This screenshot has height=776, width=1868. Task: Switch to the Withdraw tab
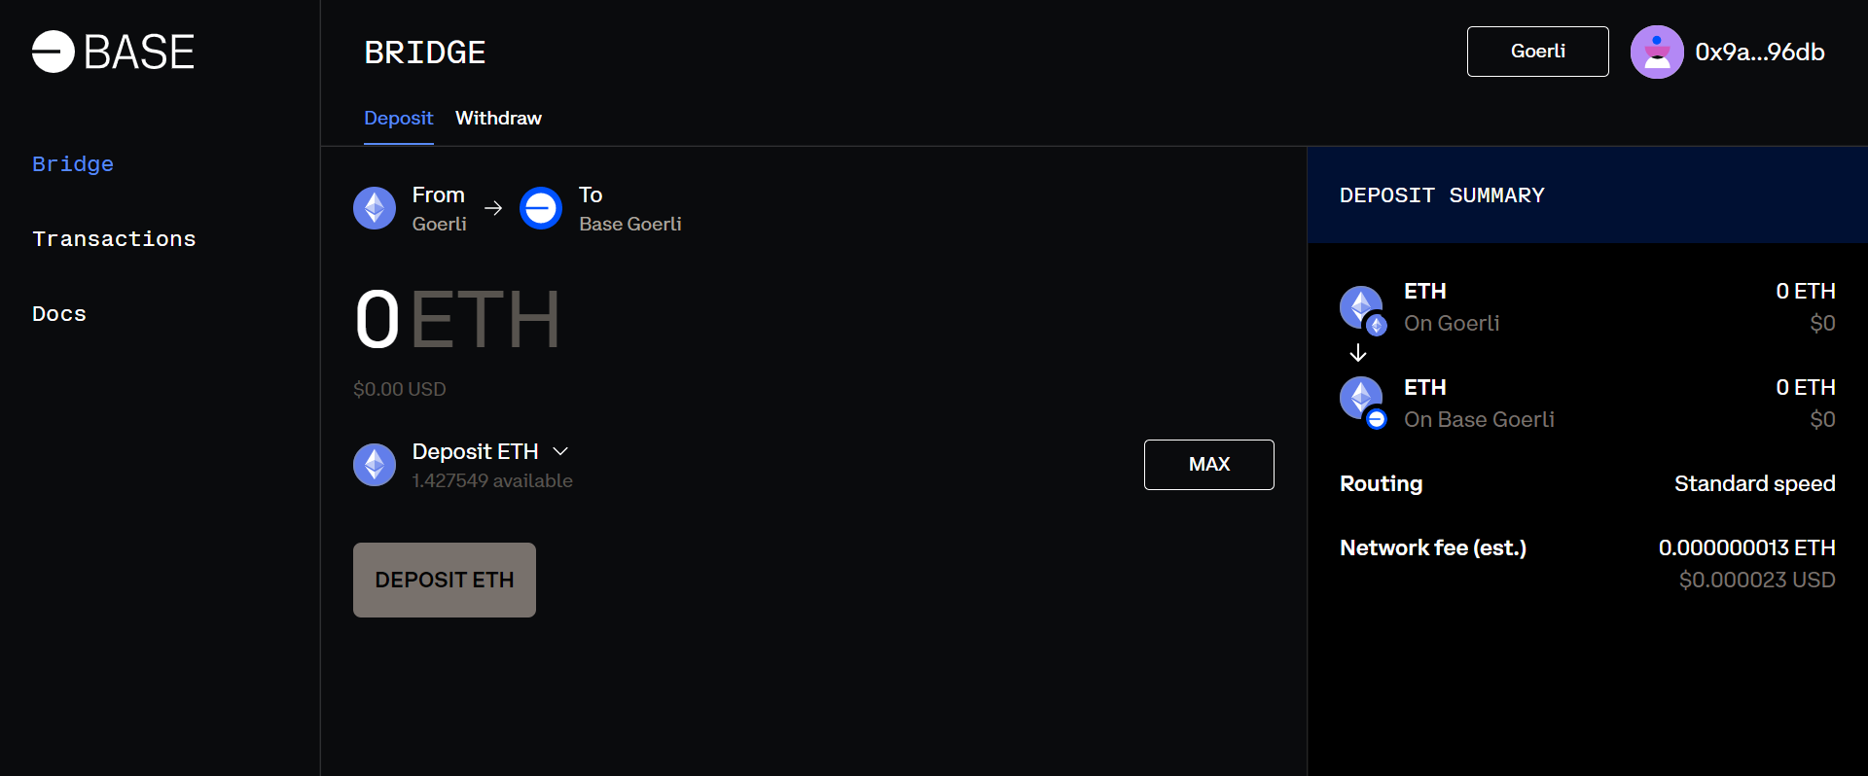click(498, 118)
